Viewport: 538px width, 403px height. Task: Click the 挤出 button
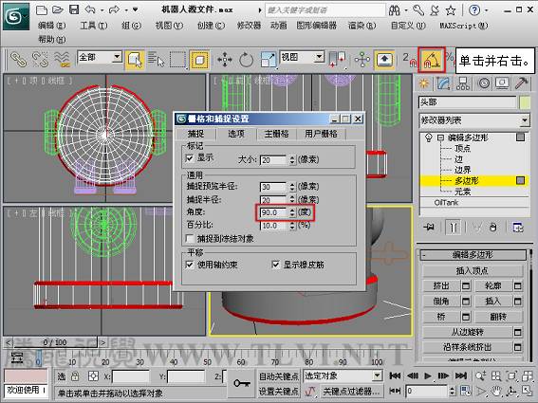coord(441,285)
